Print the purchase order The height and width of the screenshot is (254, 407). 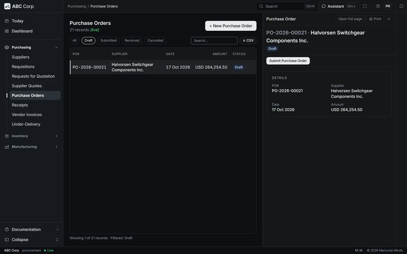click(x=375, y=19)
